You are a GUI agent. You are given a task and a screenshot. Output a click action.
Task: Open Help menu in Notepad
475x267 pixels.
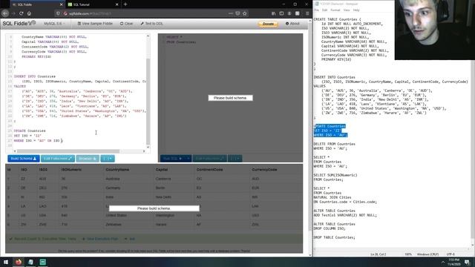coord(356,10)
